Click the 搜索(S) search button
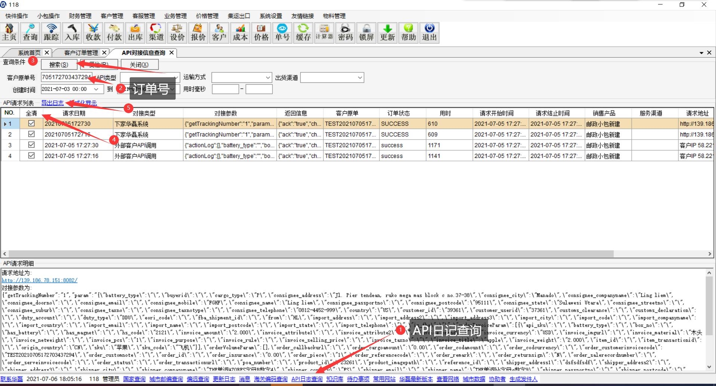 click(59, 65)
